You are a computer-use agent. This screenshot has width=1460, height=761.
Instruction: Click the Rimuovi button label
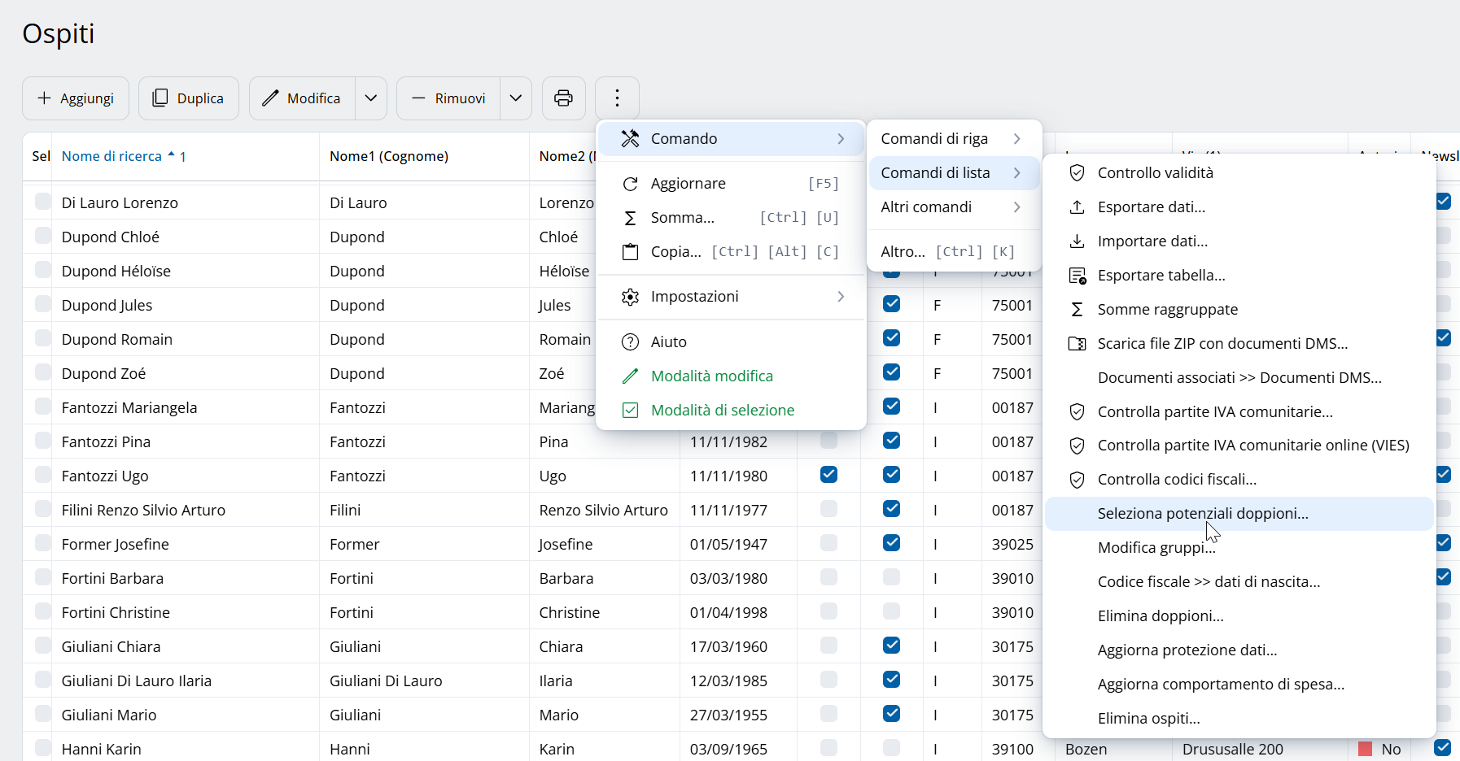point(460,98)
